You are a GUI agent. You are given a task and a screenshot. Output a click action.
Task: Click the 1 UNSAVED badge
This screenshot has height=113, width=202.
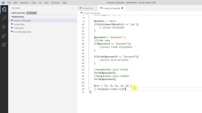[x=32, y=13]
